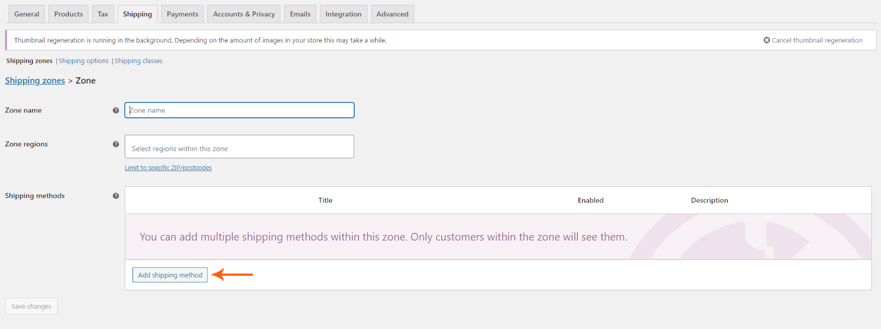The width and height of the screenshot is (881, 329).
Task: Open the Advanced tab
Action: 392,14
